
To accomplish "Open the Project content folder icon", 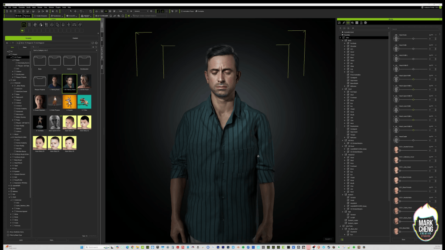I will click(x=24, y=25).
